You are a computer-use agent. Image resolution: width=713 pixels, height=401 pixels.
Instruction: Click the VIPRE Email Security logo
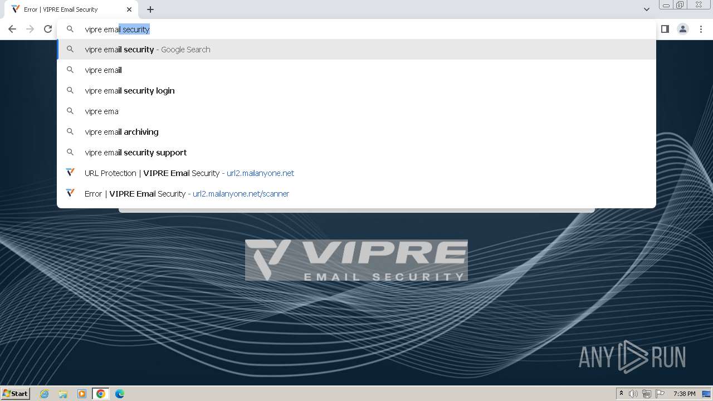click(x=356, y=260)
